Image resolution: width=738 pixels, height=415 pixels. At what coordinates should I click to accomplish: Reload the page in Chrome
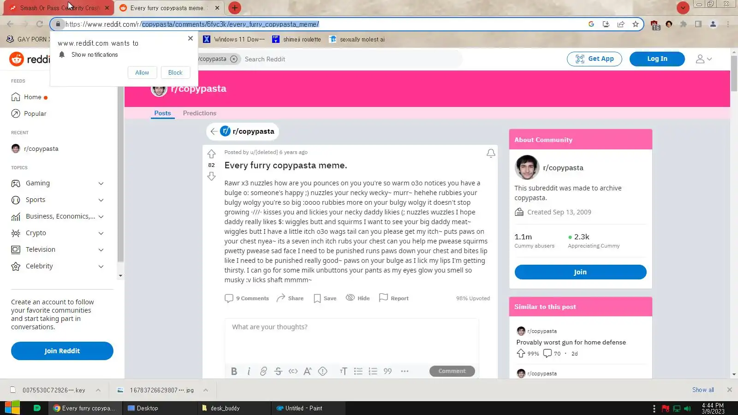[x=40, y=24]
